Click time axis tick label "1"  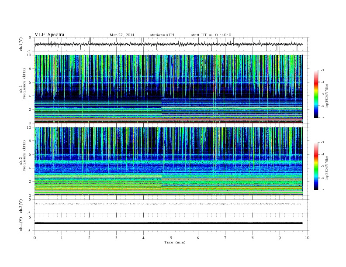click(62, 238)
